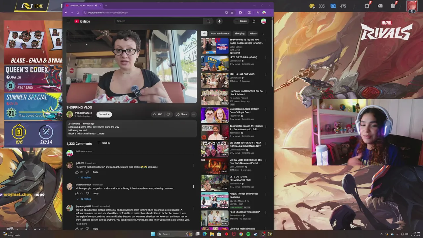This screenshot has height=238, width=423.
Task: Open more actions menu beside Share
Action: pos(194,114)
